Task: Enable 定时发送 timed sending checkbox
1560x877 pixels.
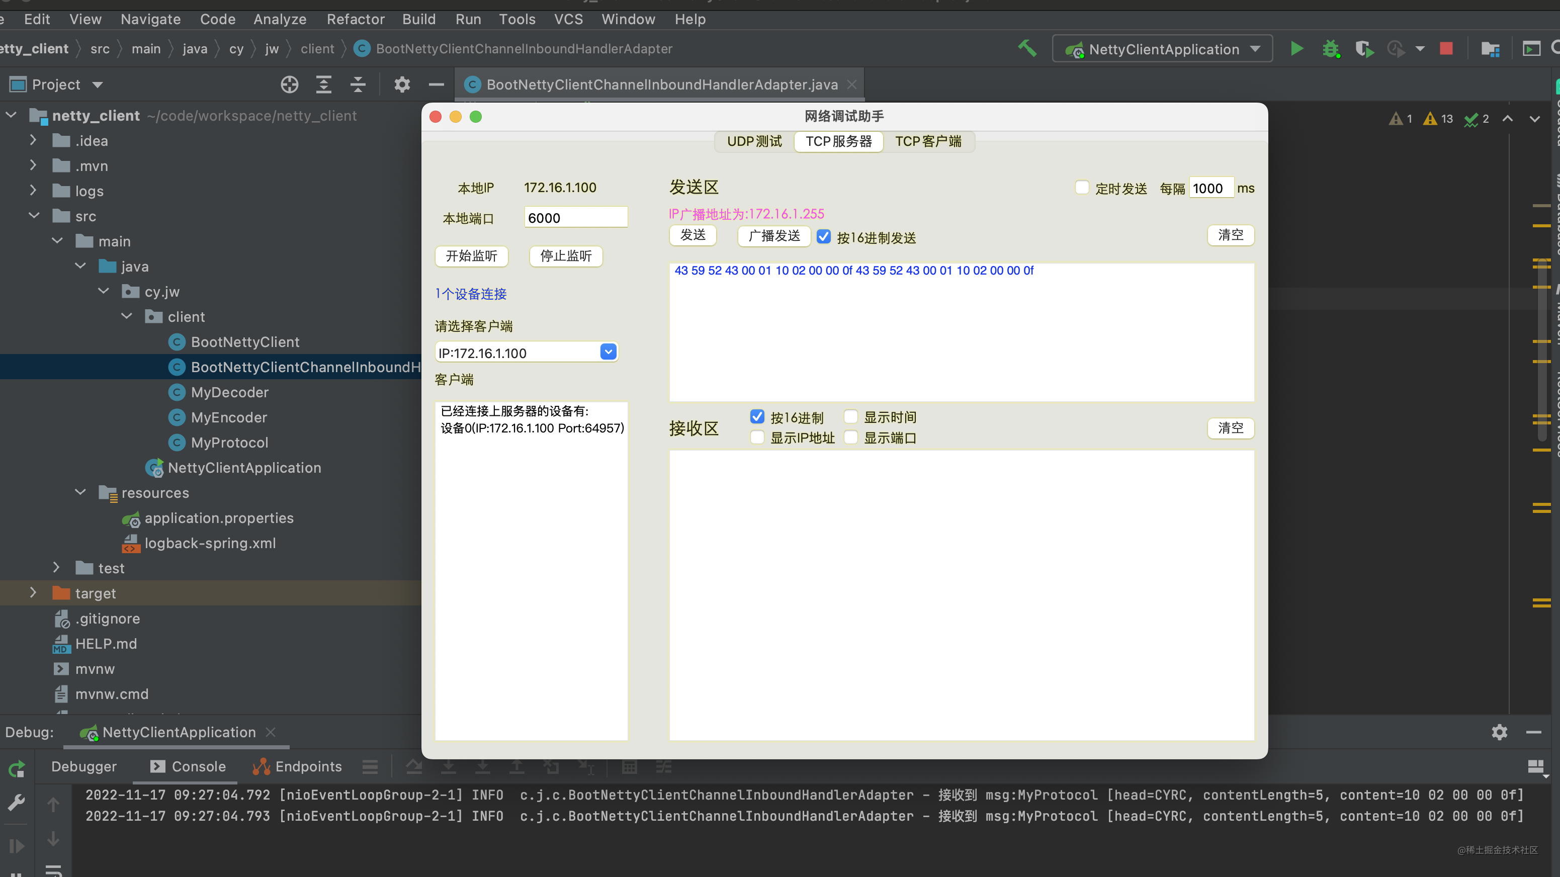Action: coord(1082,188)
